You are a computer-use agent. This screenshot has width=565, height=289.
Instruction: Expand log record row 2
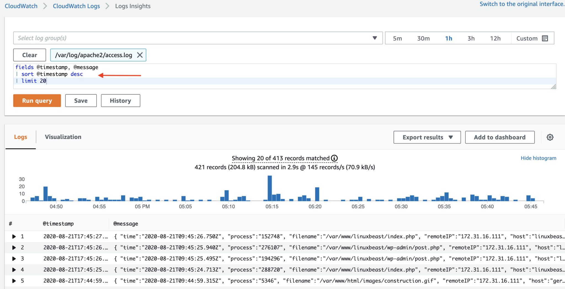click(x=14, y=248)
